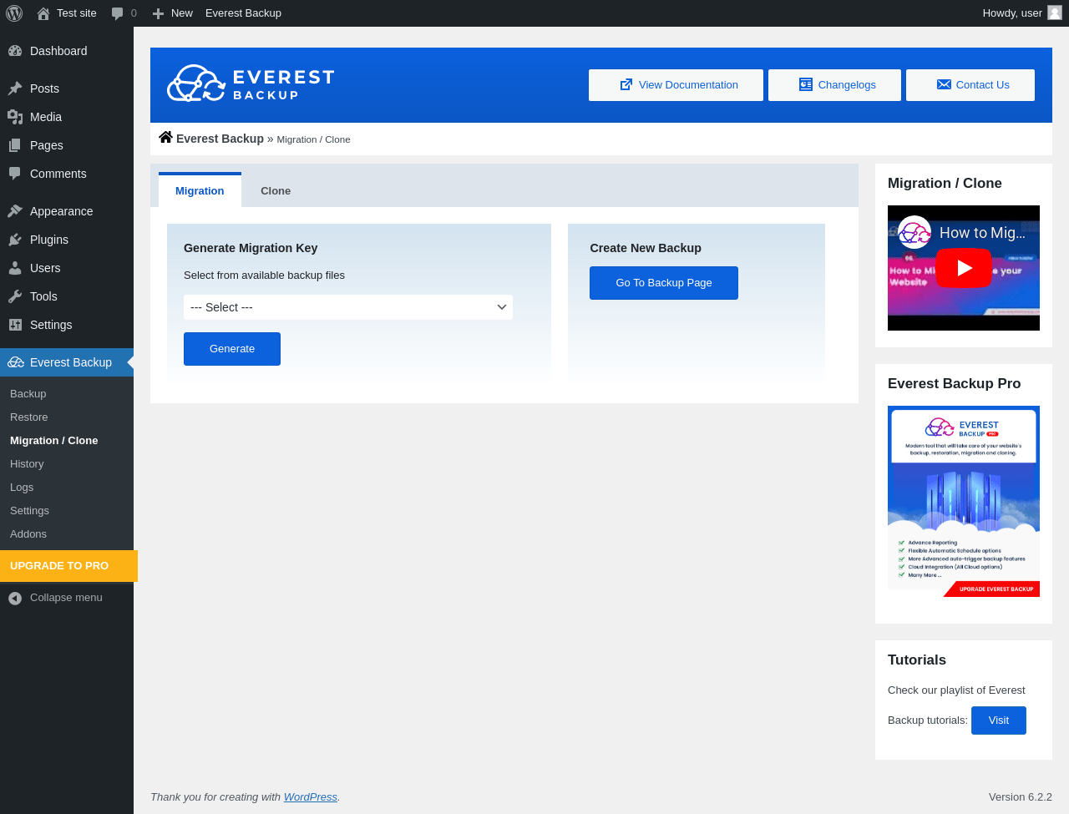Image resolution: width=1069 pixels, height=814 pixels.
Task: Click the Everest Backup breadcrumb link
Action: click(x=220, y=139)
